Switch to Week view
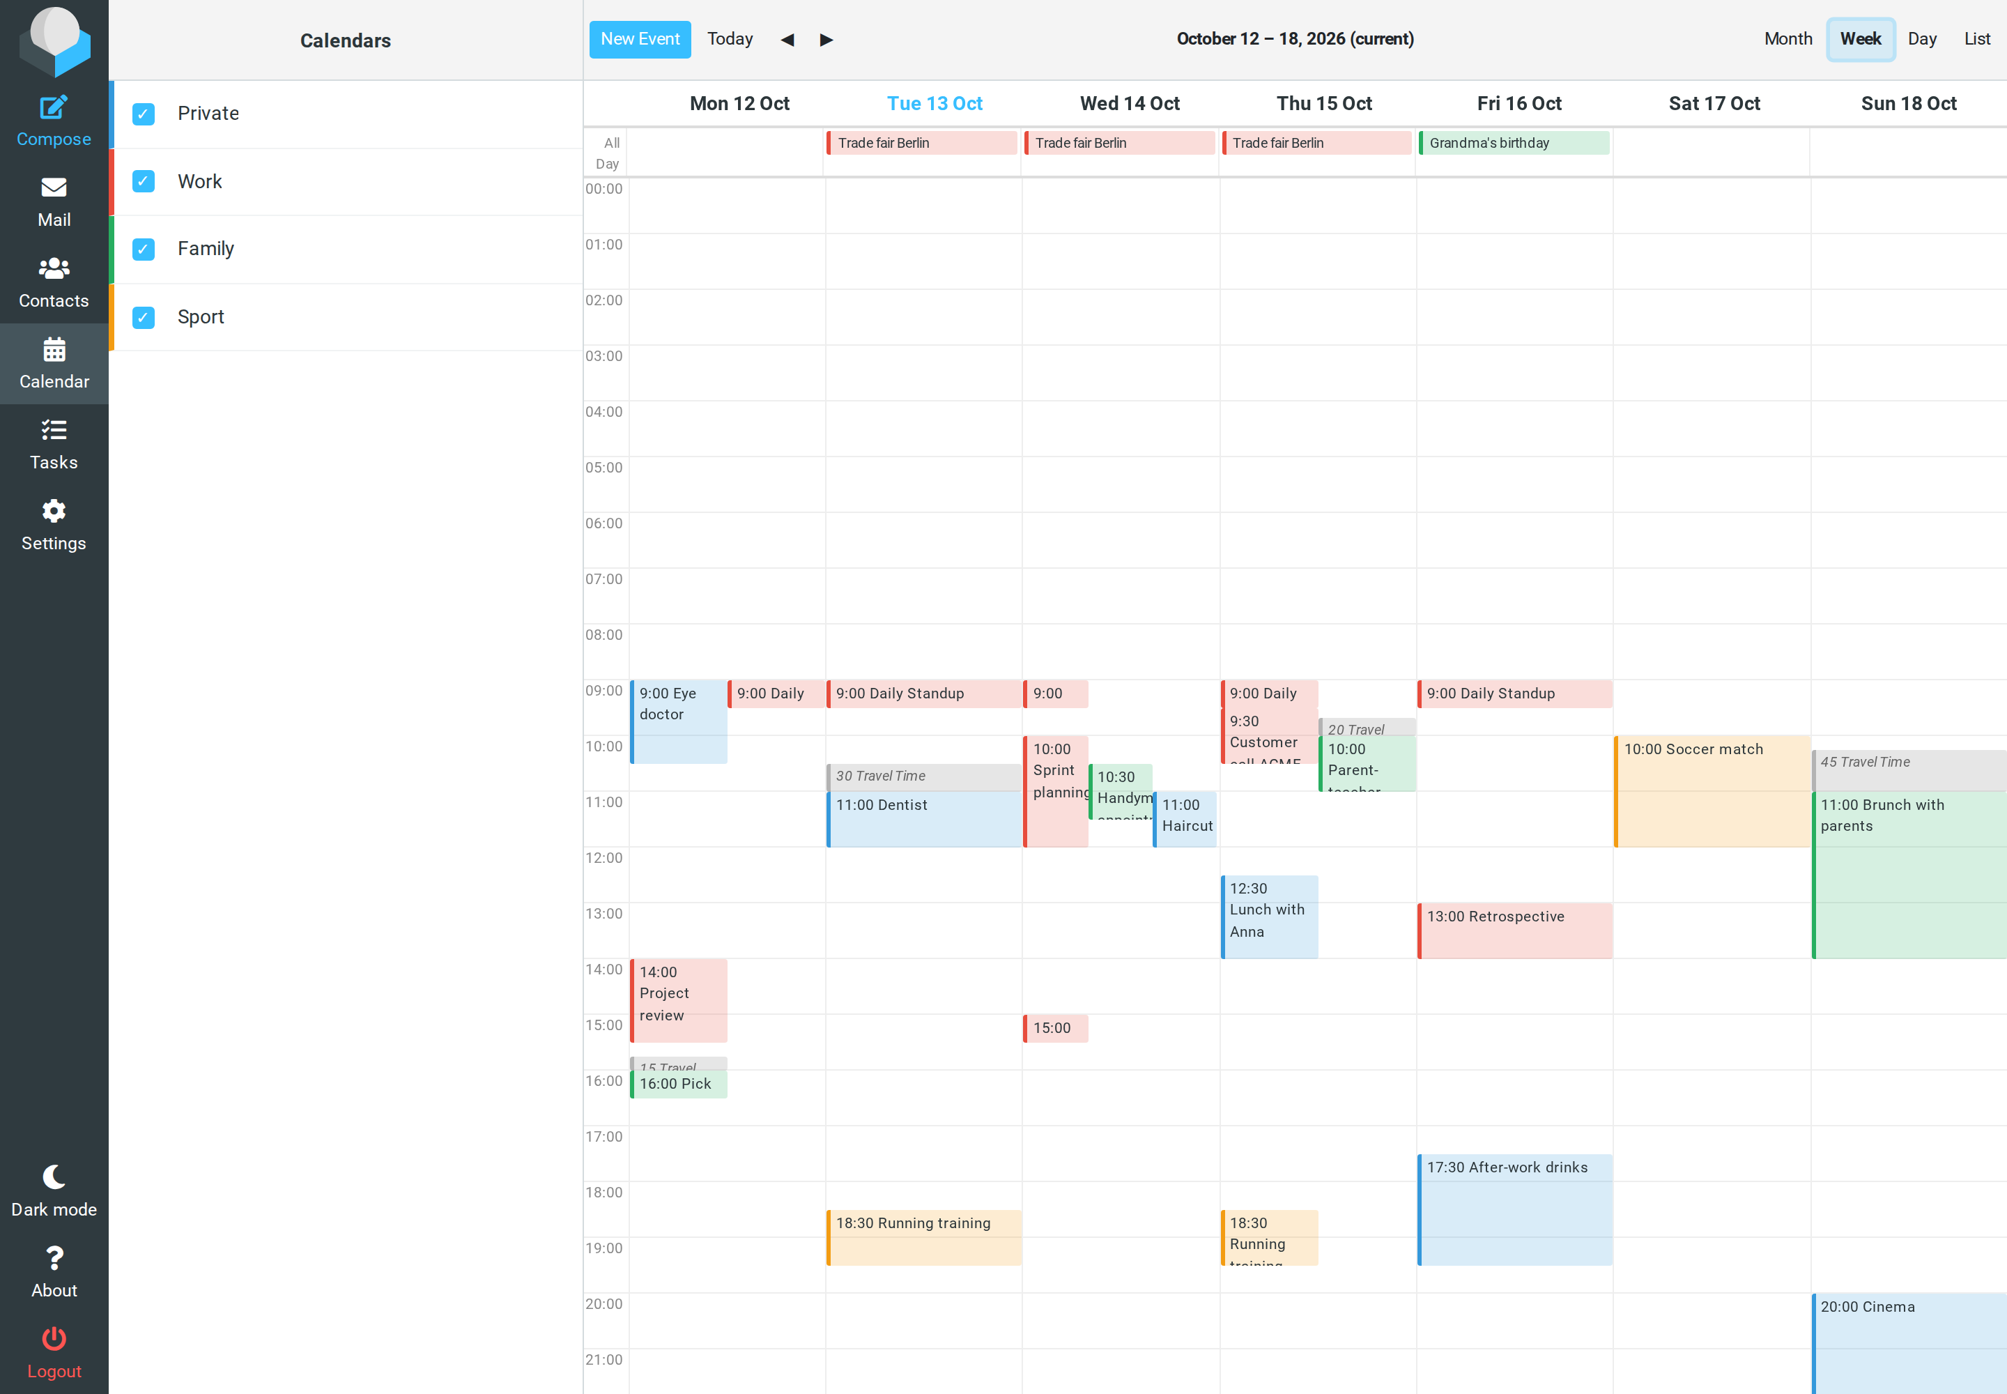The width and height of the screenshot is (2007, 1394). pos(1860,38)
